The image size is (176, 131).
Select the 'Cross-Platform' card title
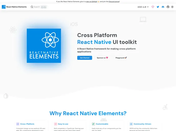pyautogui.click(x=27, y=124)
